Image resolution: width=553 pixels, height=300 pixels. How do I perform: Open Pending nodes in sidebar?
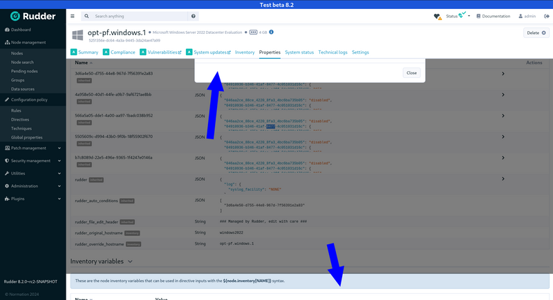[x=24, y=71]
